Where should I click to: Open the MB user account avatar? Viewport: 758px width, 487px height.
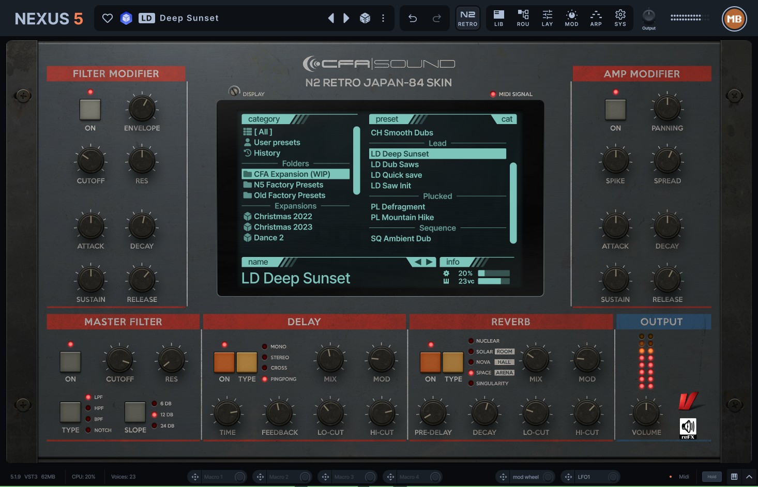734,19
